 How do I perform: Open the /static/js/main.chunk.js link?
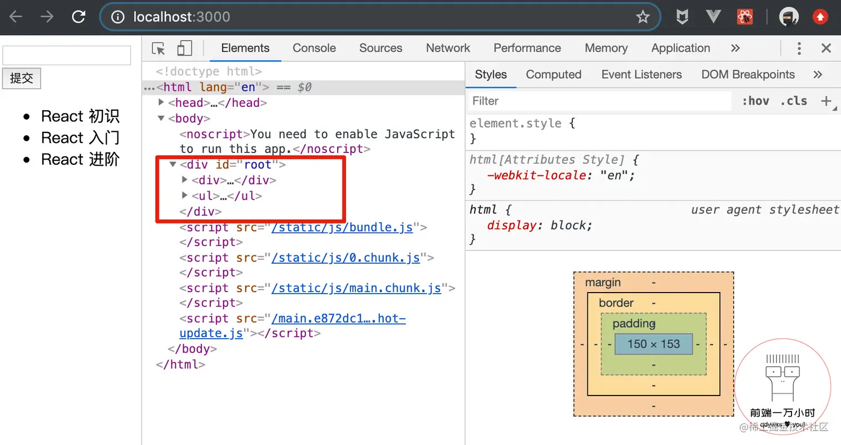click(x=356, y=288)
